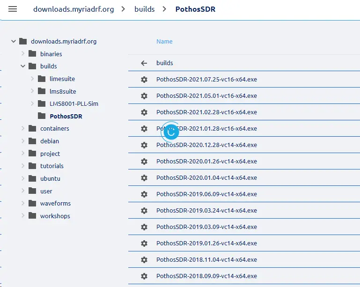
Task: Click gear icon for PothosSDR-2019.03.09
Action: point(144,227)
